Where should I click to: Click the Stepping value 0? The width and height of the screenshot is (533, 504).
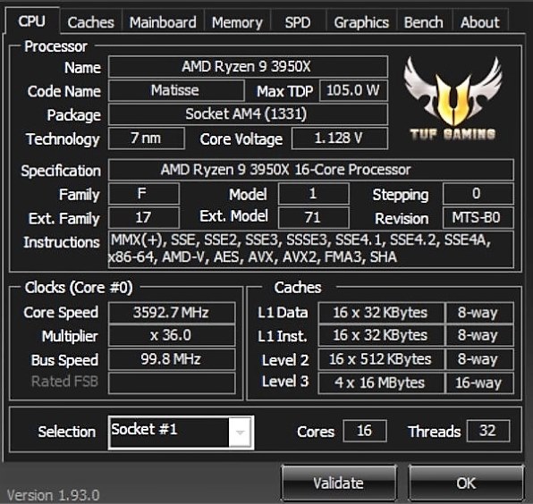point(478,194)
